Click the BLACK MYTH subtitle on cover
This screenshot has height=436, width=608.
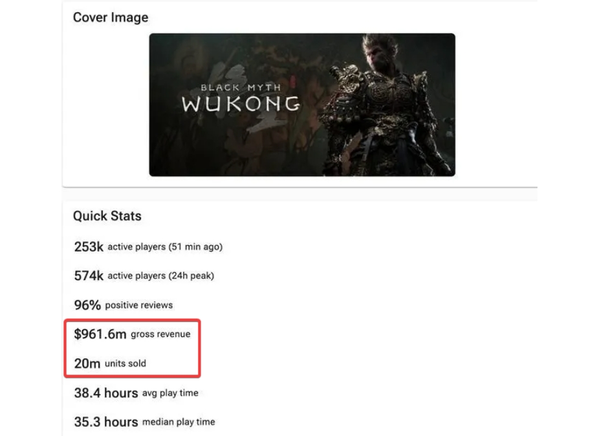(x=241, y=88)
